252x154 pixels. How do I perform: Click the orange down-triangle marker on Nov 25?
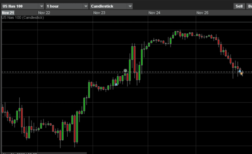click(x=242, y=74)
